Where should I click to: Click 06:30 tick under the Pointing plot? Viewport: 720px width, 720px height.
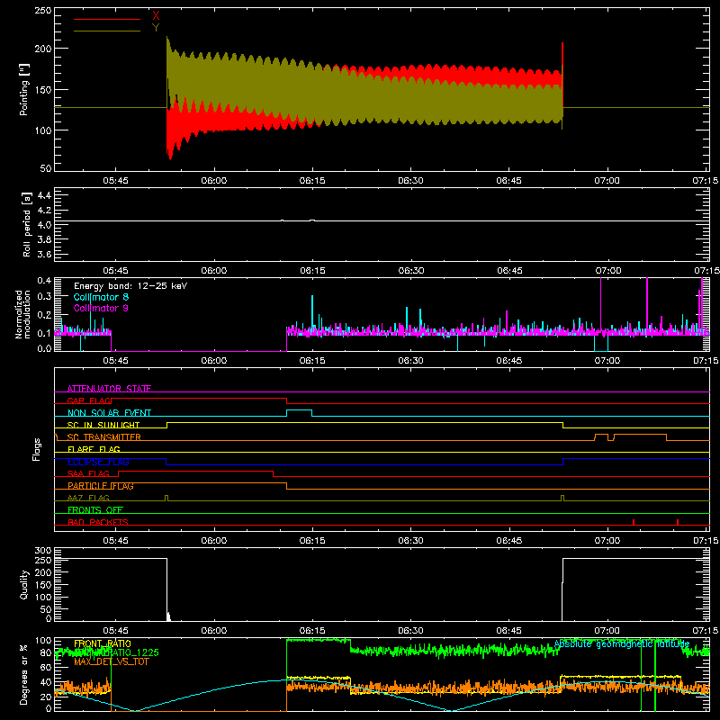[x=410, y=181]
